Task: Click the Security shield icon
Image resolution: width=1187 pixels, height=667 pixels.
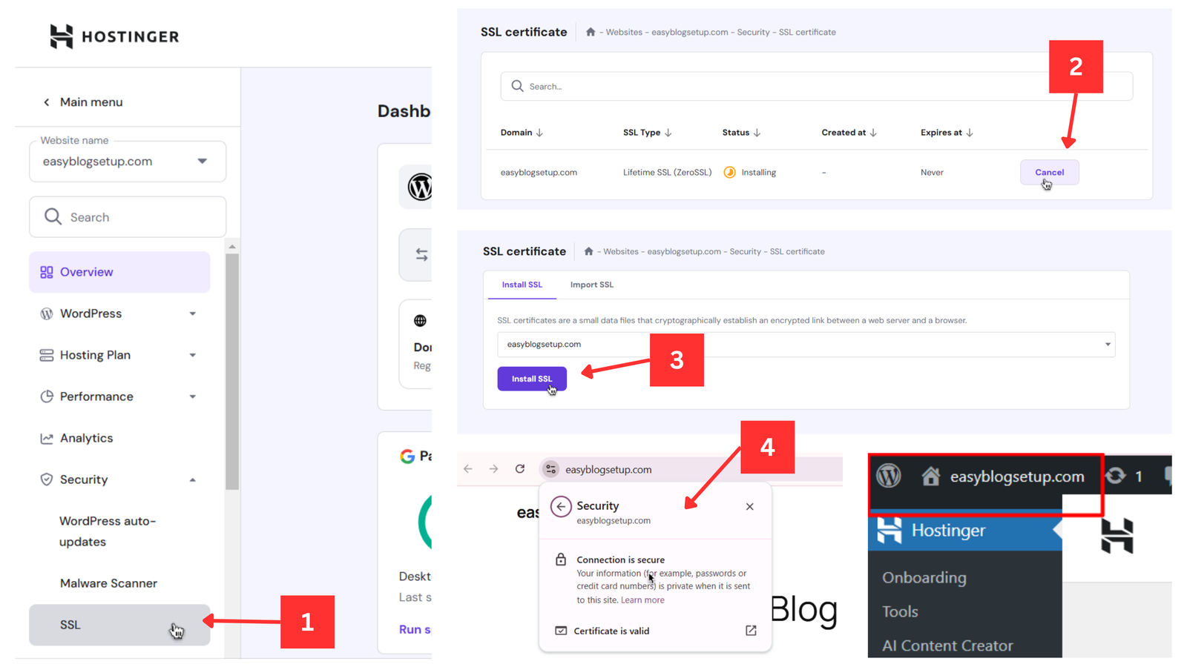Action: tap(47, 479)
